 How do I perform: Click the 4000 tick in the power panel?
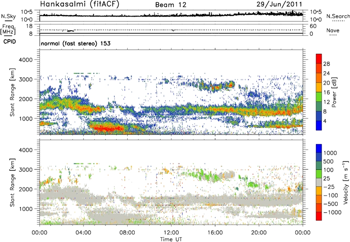[25, 60]
